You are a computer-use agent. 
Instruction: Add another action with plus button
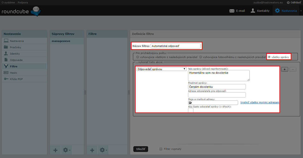[285, 69]
